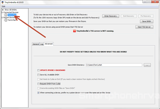
Task: Switch to the Log tab
Action: (42, 44)
